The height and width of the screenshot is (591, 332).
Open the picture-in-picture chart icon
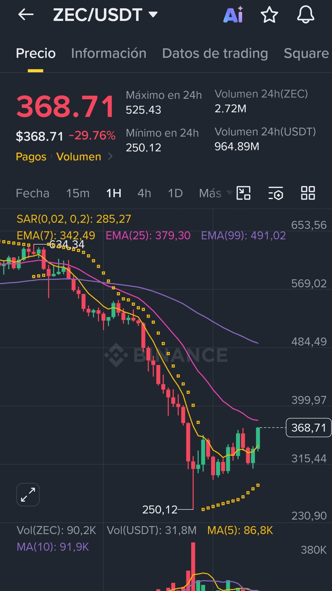coord(243,193)
